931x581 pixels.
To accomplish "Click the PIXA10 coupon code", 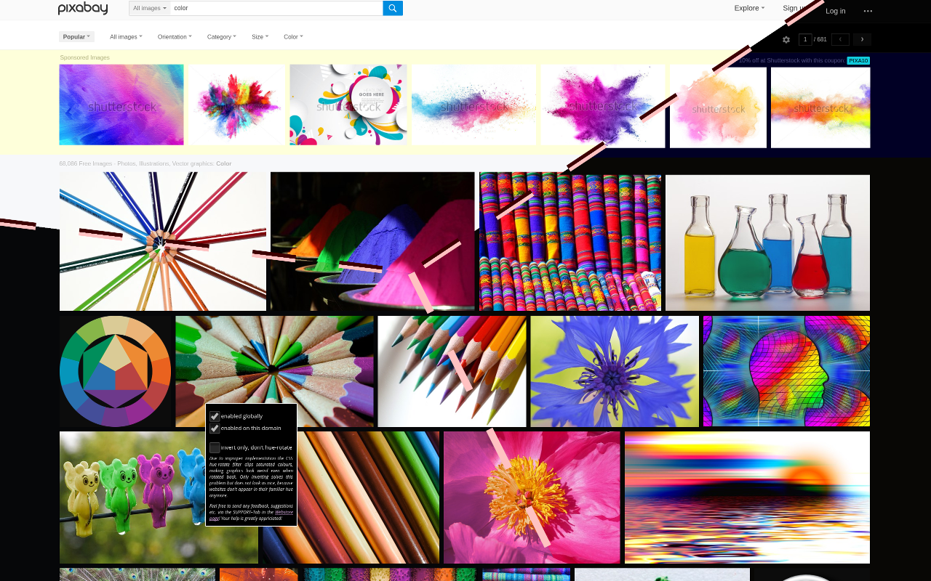I will 858,60.
